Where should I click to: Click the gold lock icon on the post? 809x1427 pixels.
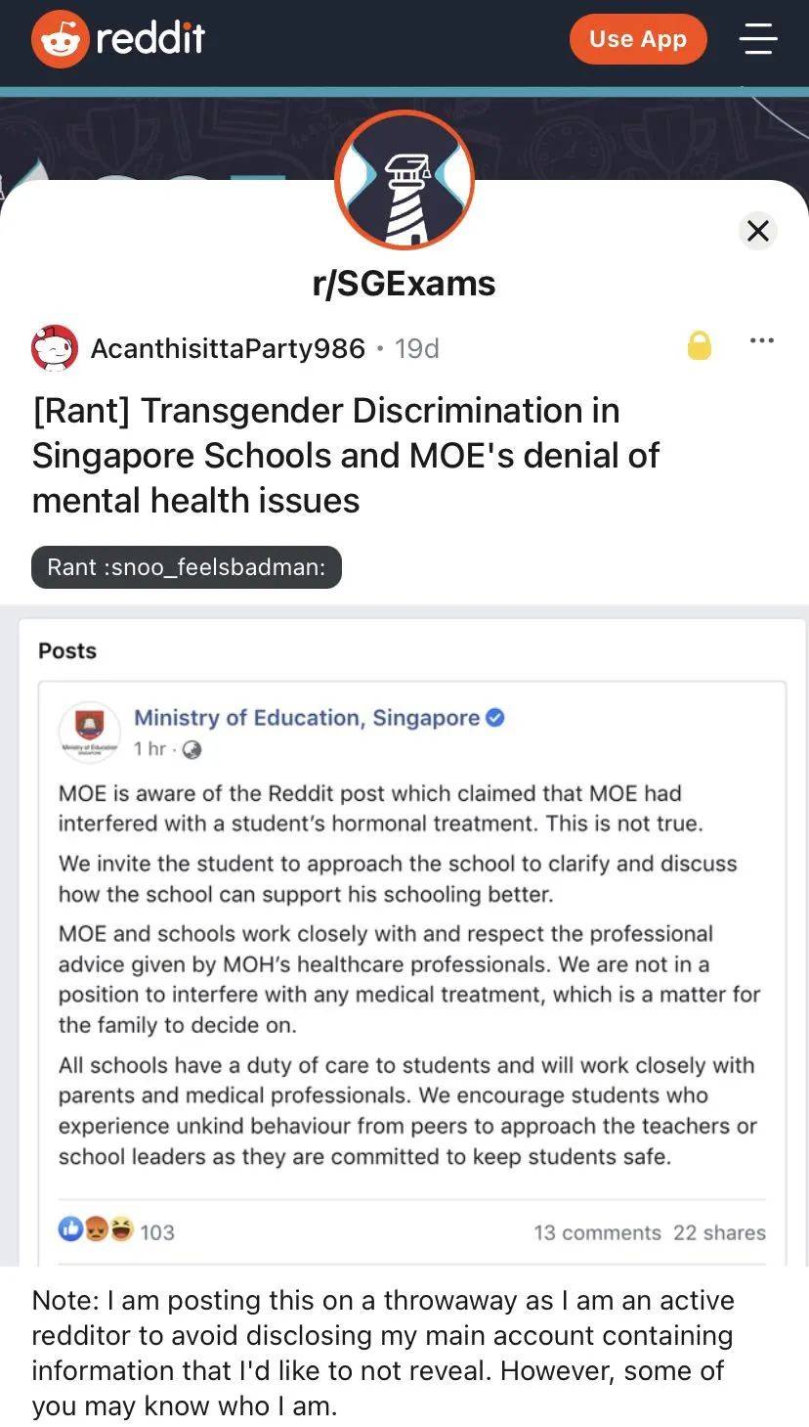(700, 346)
